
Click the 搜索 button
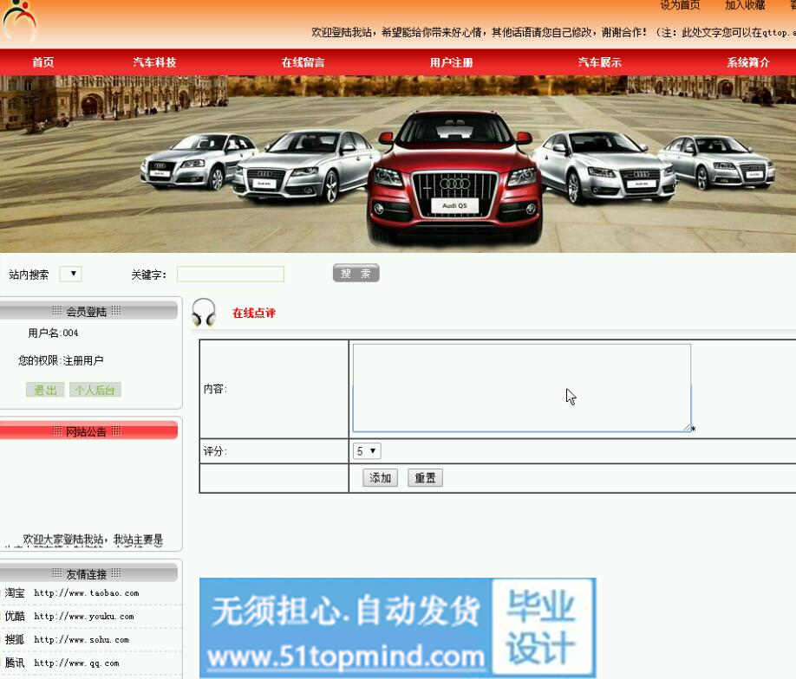[356, 274]
